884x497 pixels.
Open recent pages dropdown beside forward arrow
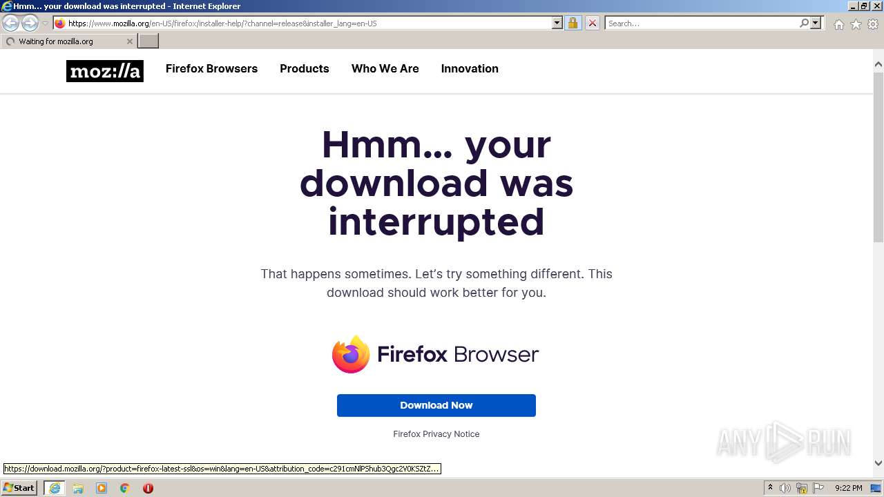click(45, 23)
